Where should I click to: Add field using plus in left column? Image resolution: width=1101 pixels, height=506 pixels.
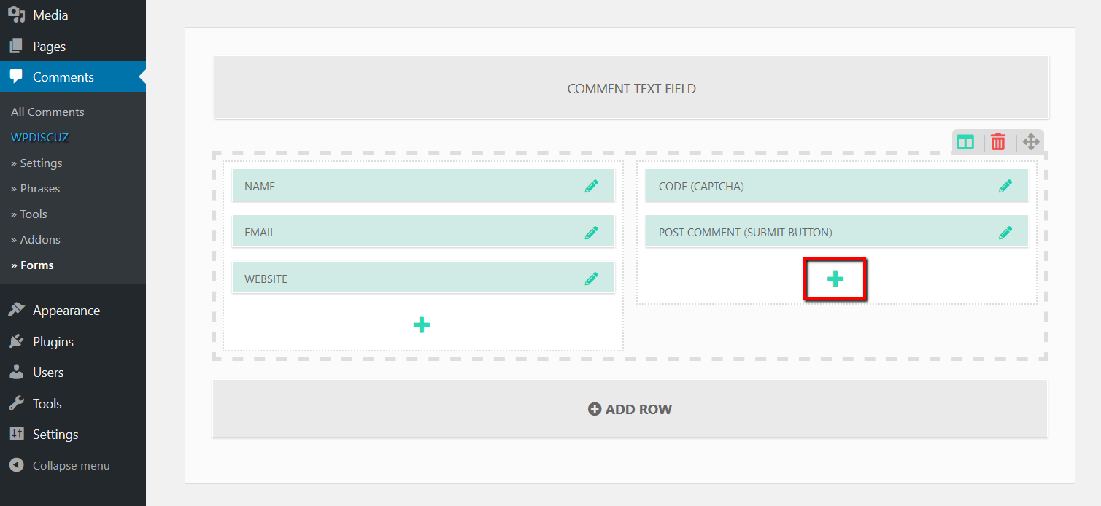click(422, 325)
